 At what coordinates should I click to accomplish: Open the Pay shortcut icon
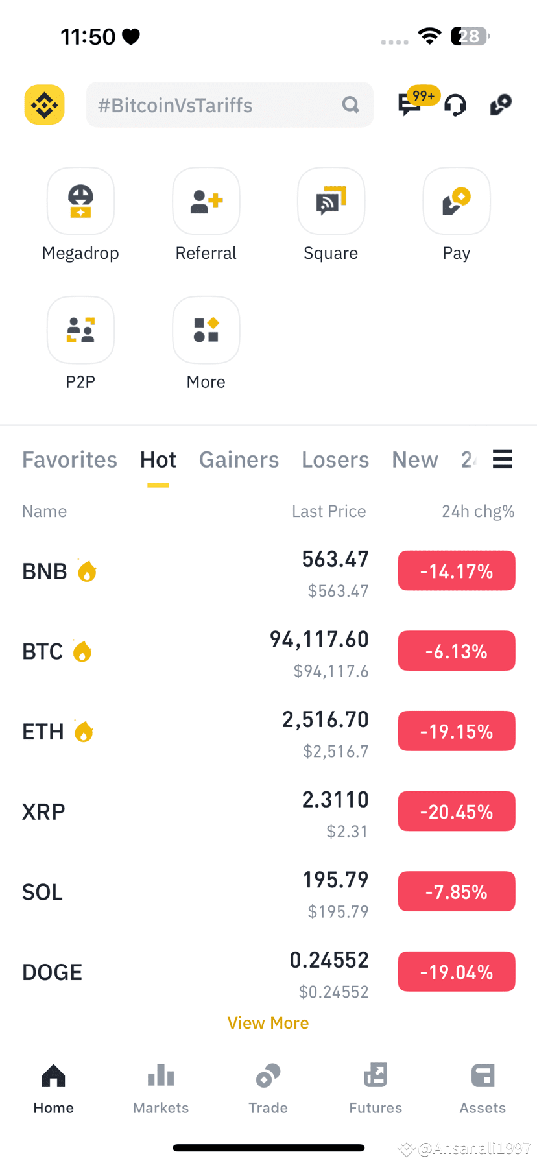point(457,201)
